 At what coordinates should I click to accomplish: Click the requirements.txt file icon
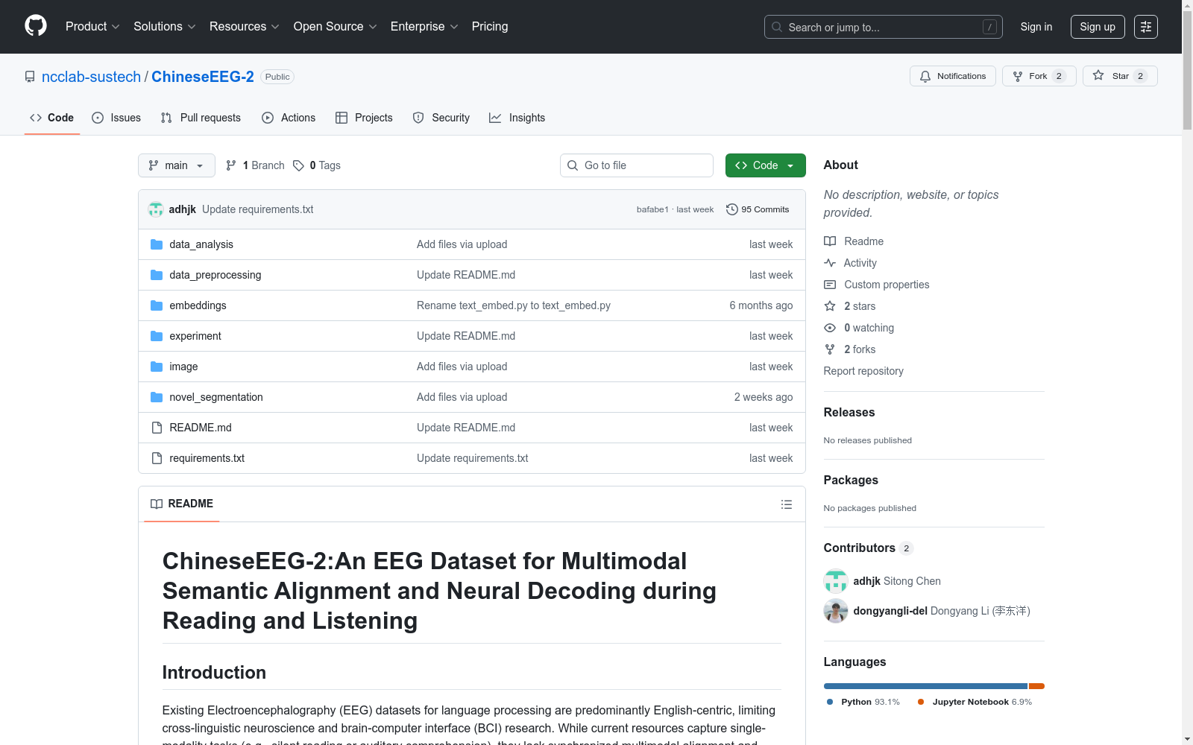(x=157, y=458)
